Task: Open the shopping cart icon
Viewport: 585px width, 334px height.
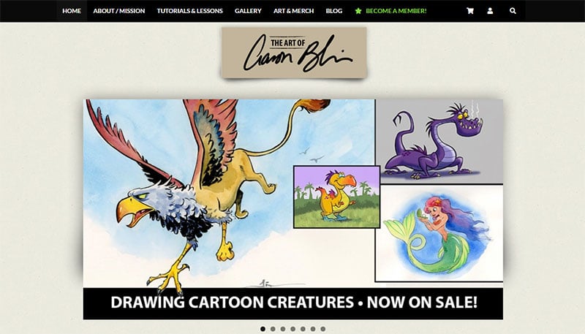Action: (x=470, y=11)
